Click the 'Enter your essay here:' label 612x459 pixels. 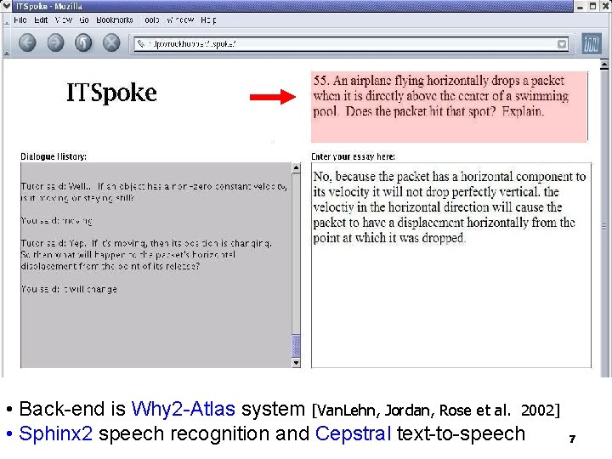[353, 156]
